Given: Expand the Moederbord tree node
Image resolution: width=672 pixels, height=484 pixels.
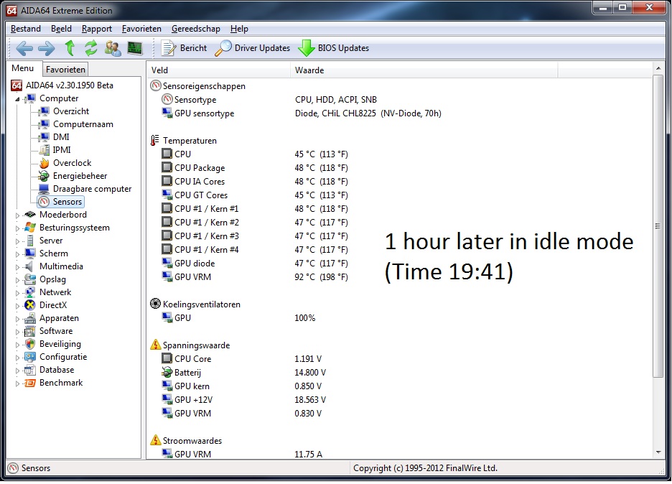Looking at the screenshot, I should pyautogui.click(x=17, y=215).
